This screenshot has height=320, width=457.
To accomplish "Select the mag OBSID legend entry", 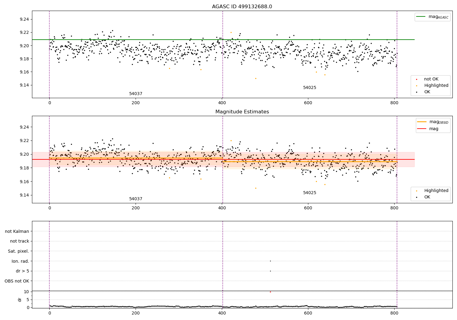I will (433, 122).
